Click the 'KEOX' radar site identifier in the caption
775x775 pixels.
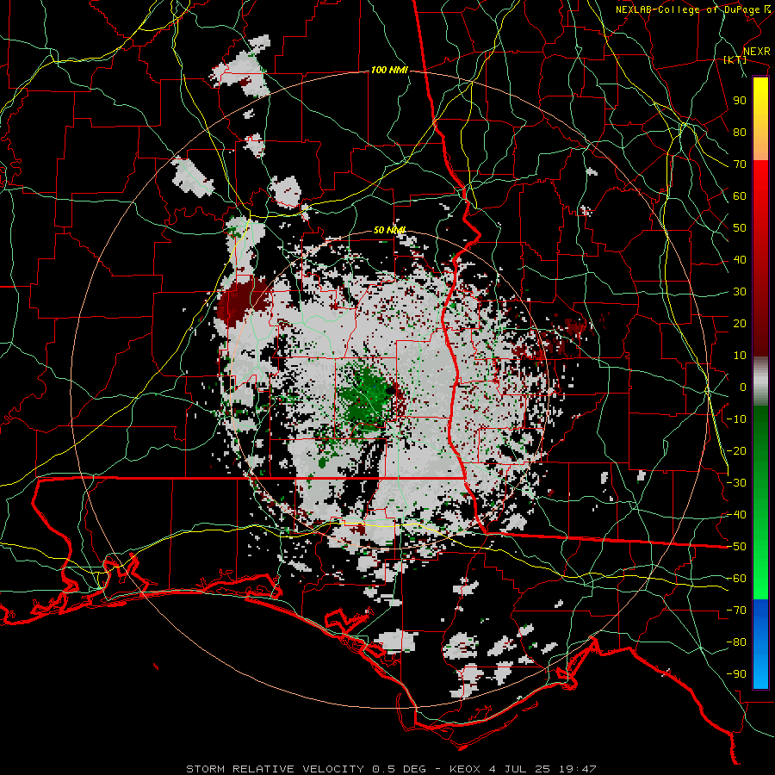click(x=465, y=769)
